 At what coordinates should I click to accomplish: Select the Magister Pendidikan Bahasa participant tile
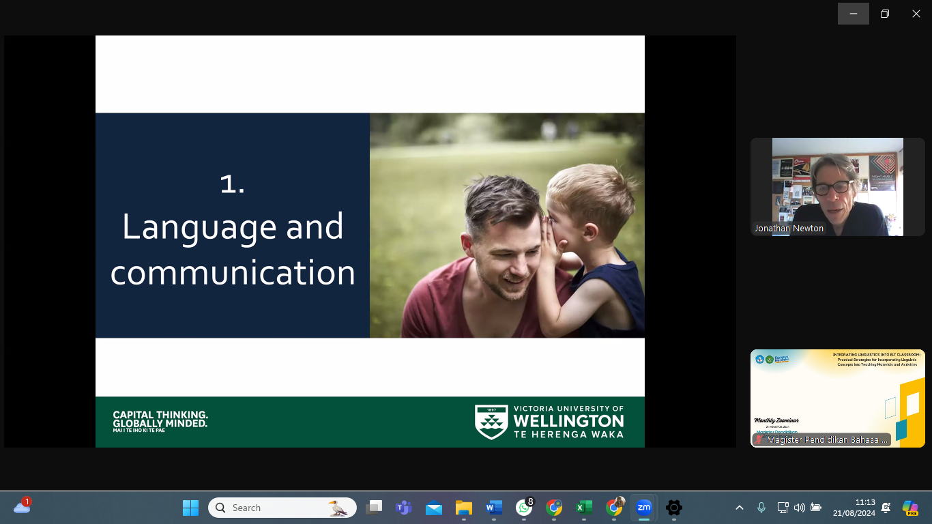pos(837,398)
